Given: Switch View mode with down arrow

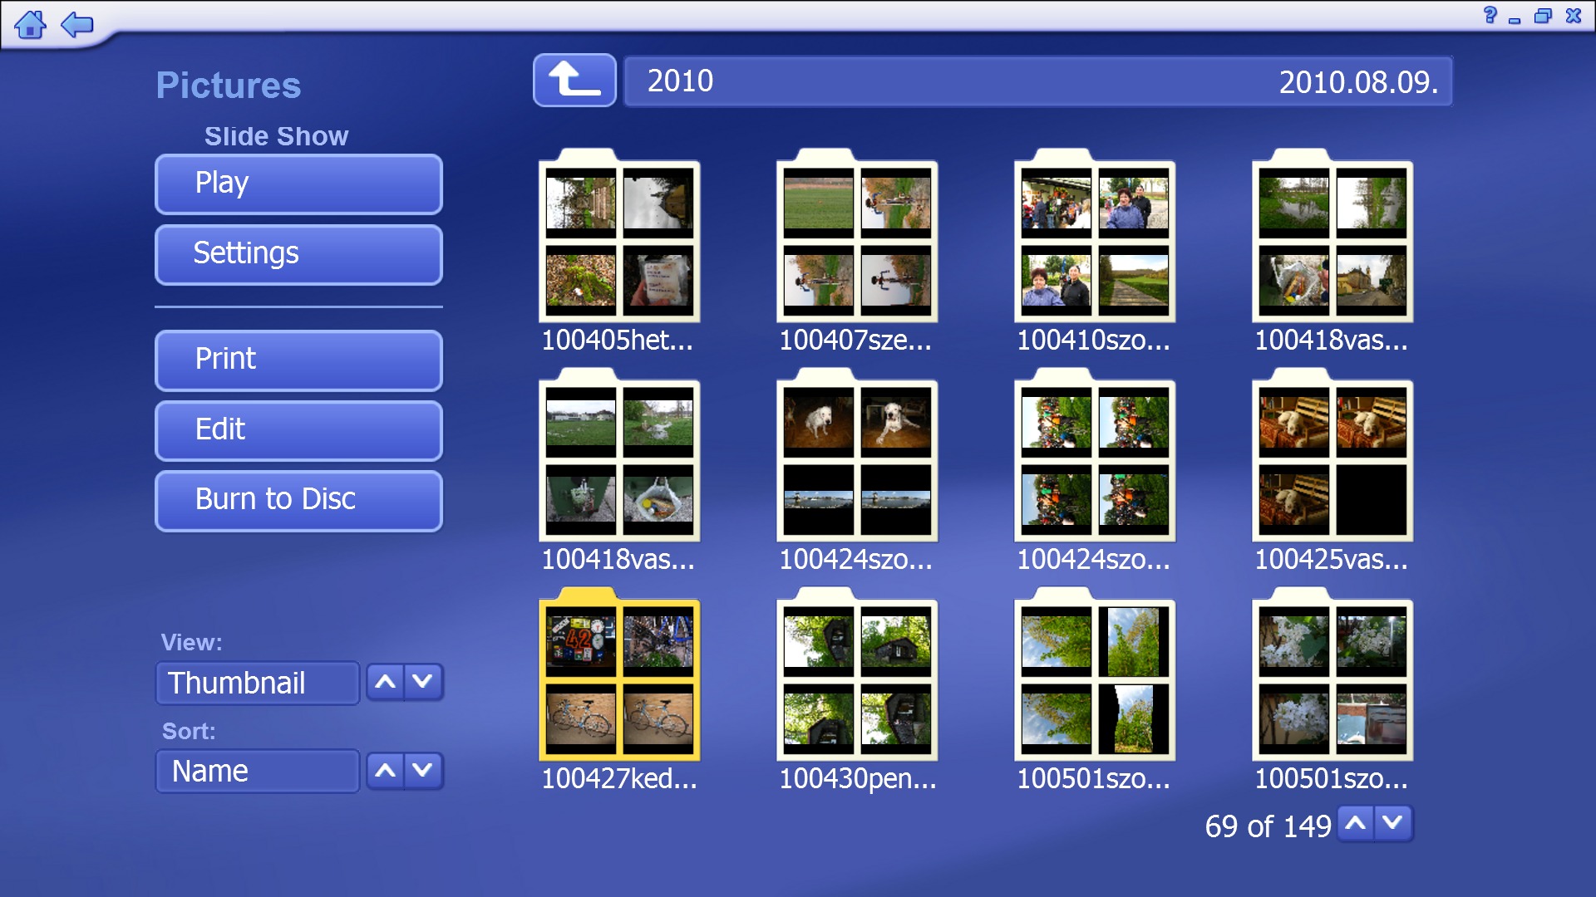Looking at the screenshot, I should pos(423,682).
